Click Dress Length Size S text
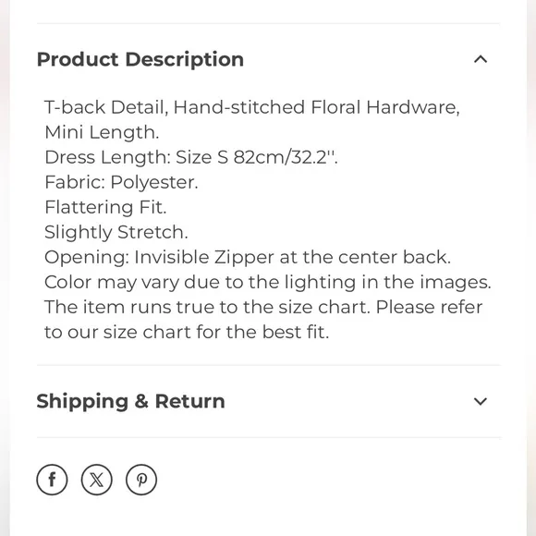The image size is (536, 536). click(136, 157)
